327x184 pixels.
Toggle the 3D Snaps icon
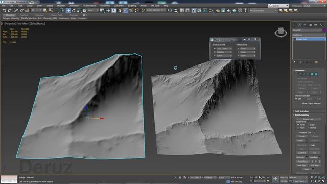120,10
